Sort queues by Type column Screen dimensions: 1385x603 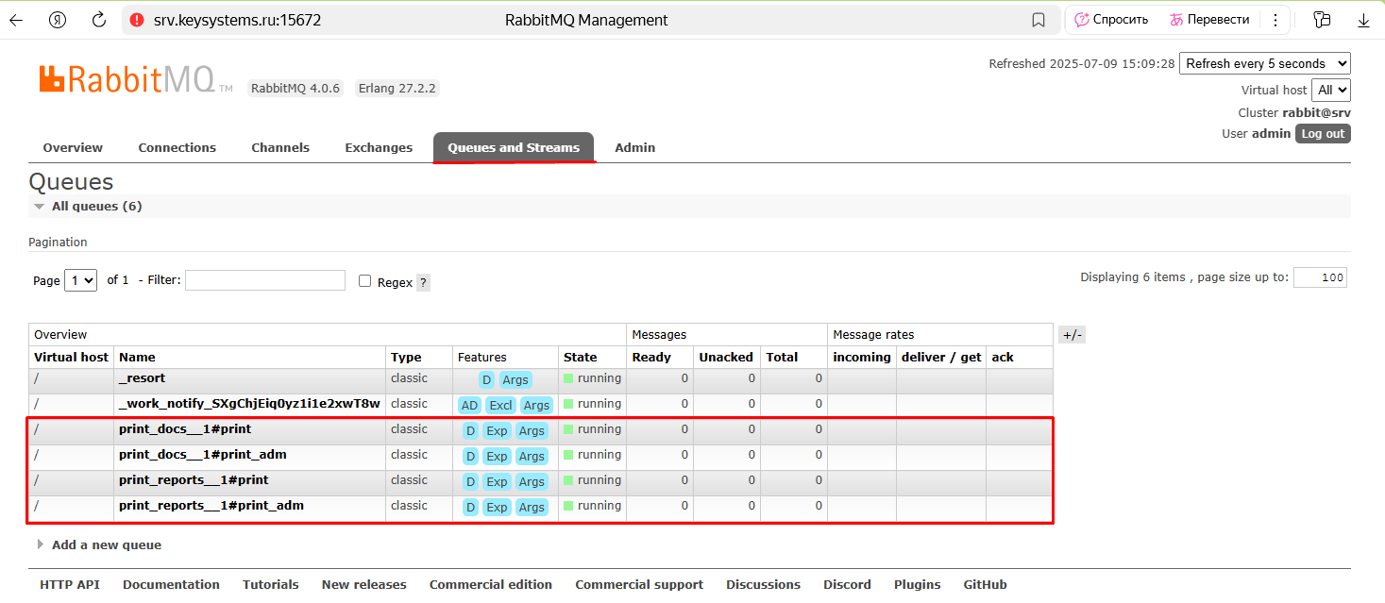tap(406, 358)
